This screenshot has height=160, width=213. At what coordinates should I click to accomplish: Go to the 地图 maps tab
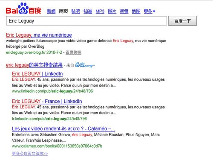(x=136, y=11)
